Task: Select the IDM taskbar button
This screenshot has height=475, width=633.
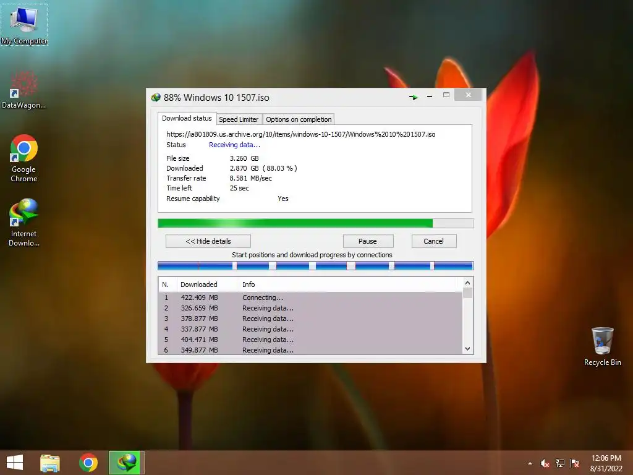Action: pos(126,463)
